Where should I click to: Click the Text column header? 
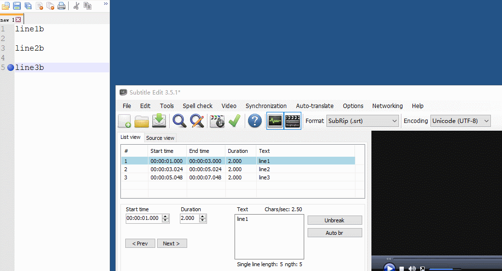(x=306, y=151)
